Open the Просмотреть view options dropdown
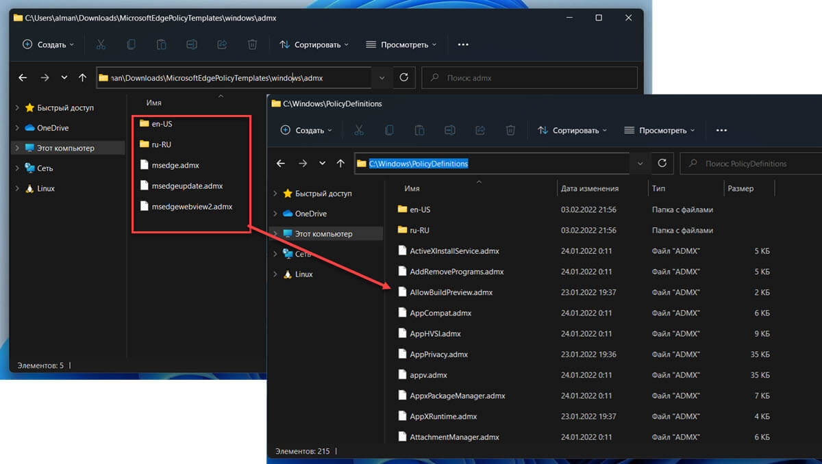Screen dimensions: 822x464 point(658,130)
